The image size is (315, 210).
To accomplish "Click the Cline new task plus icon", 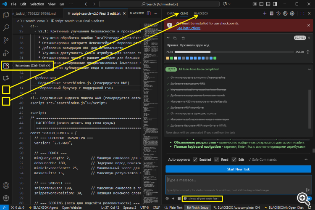I will [x=265, y=13].
